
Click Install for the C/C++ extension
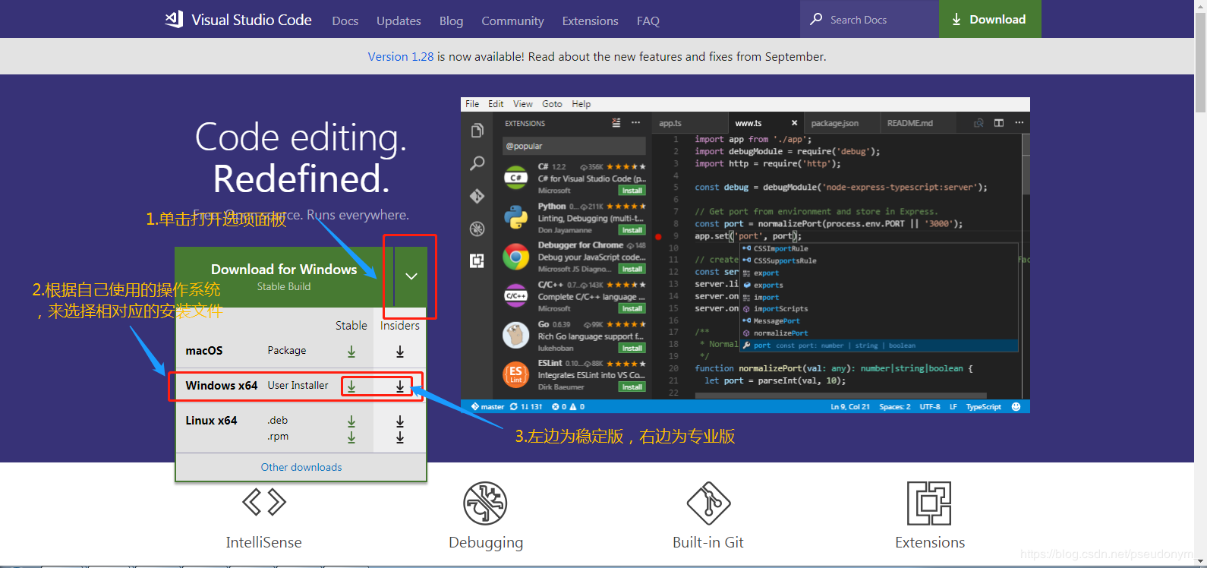pyautogui.click(x=632, y=309)
